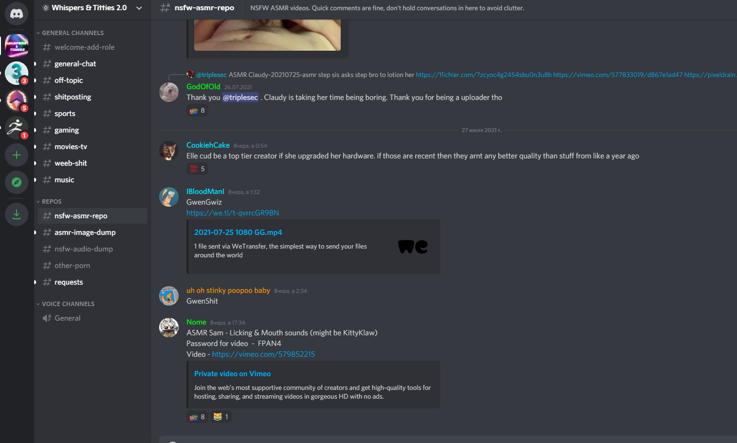
Task: Open the Whispers & Titties 2.0 server dropdown
Action: tap(93, 8)
